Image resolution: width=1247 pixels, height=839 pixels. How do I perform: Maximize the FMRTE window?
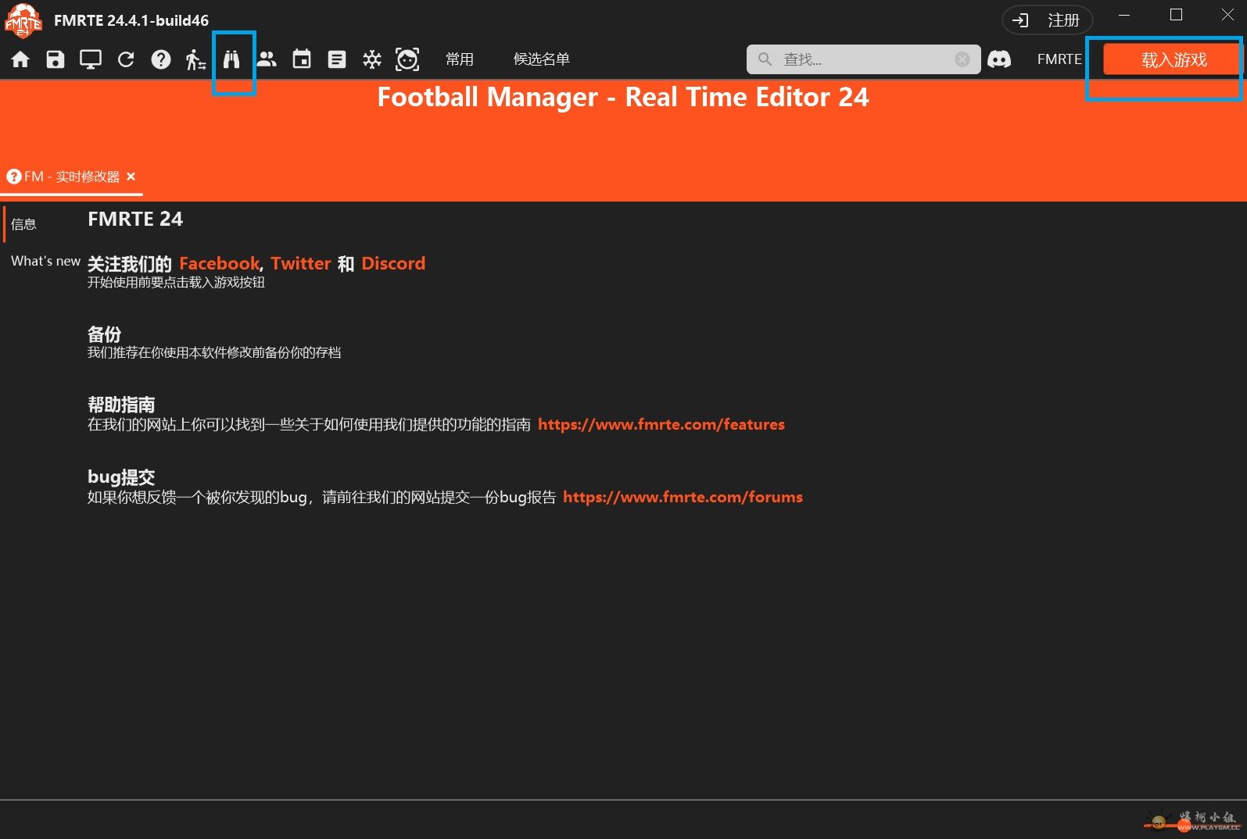pyautogui.click(x=1176, y=15)
